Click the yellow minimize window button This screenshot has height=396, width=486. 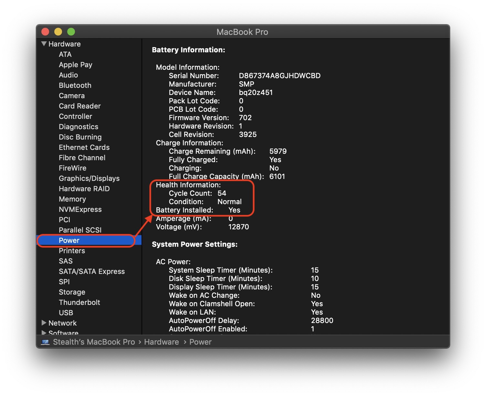click(x=58, y=32)
